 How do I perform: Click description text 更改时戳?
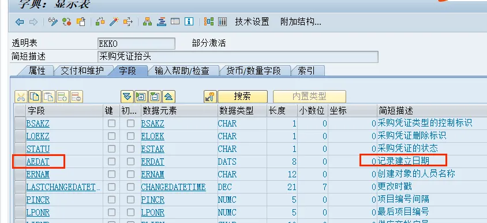tap(395, 187)
